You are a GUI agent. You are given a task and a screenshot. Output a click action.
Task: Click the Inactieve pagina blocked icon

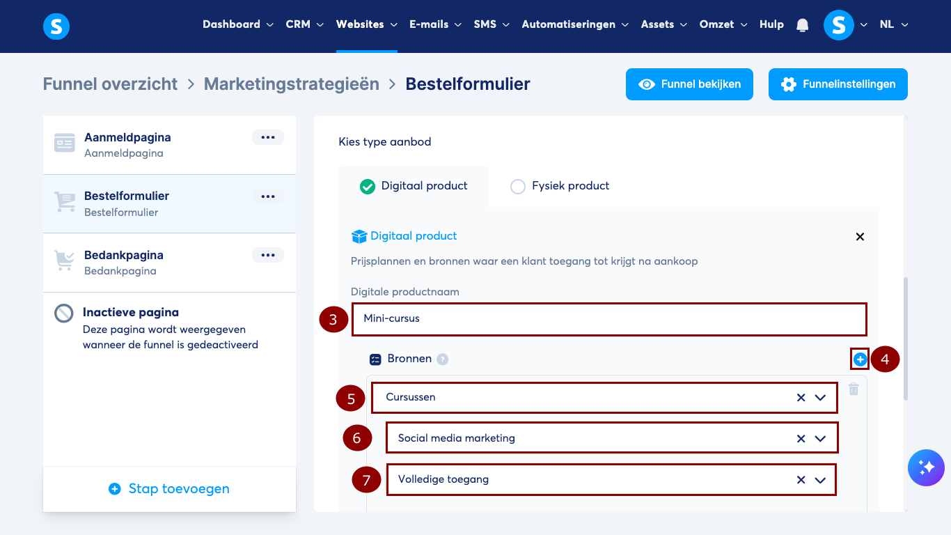[64, 313]
